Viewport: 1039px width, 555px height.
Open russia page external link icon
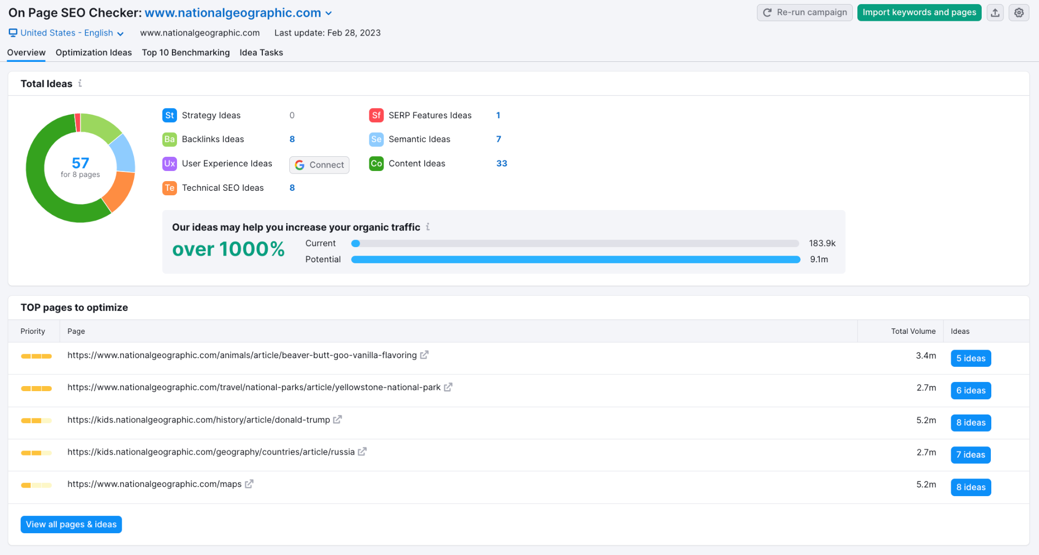coord(362,452)
